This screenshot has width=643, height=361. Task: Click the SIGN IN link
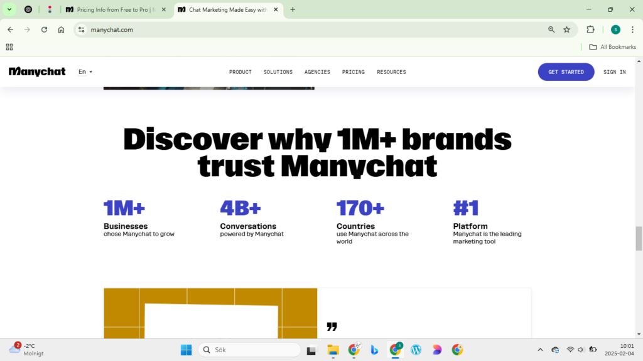[615, 72]
